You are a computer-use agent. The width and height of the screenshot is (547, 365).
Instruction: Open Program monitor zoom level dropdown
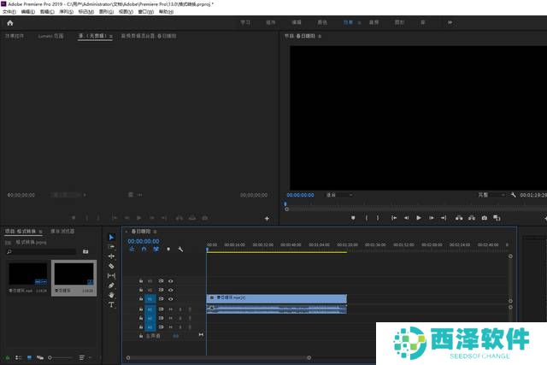pyautogui.click(x=339, y=195)
